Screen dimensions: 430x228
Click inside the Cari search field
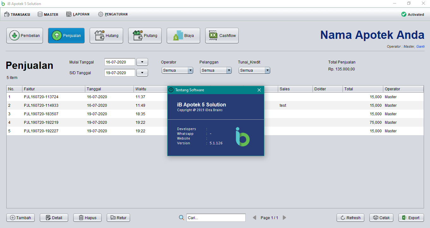pos(216,218)
